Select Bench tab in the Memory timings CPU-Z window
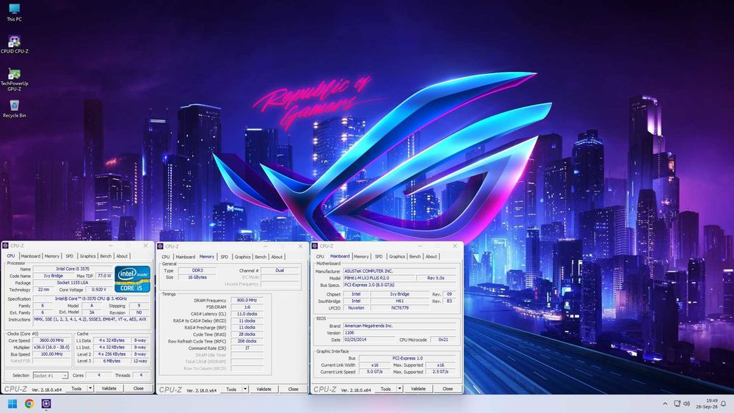Image resolution: width=734 pixels, height=413 pixels. point(261,257)
